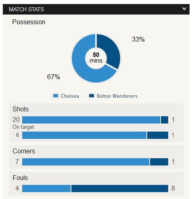This screenshot has height=199, width=194.
Task: Click Chelsea's on target bar
Action: 84,135
